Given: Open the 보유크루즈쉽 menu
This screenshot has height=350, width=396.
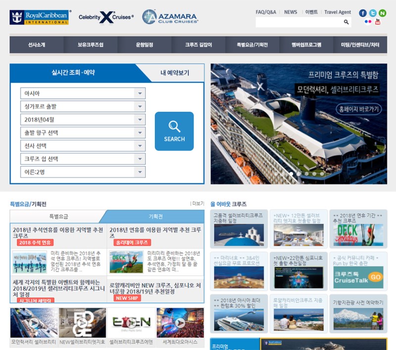Looking at the screenshot, I should (91, 45).
